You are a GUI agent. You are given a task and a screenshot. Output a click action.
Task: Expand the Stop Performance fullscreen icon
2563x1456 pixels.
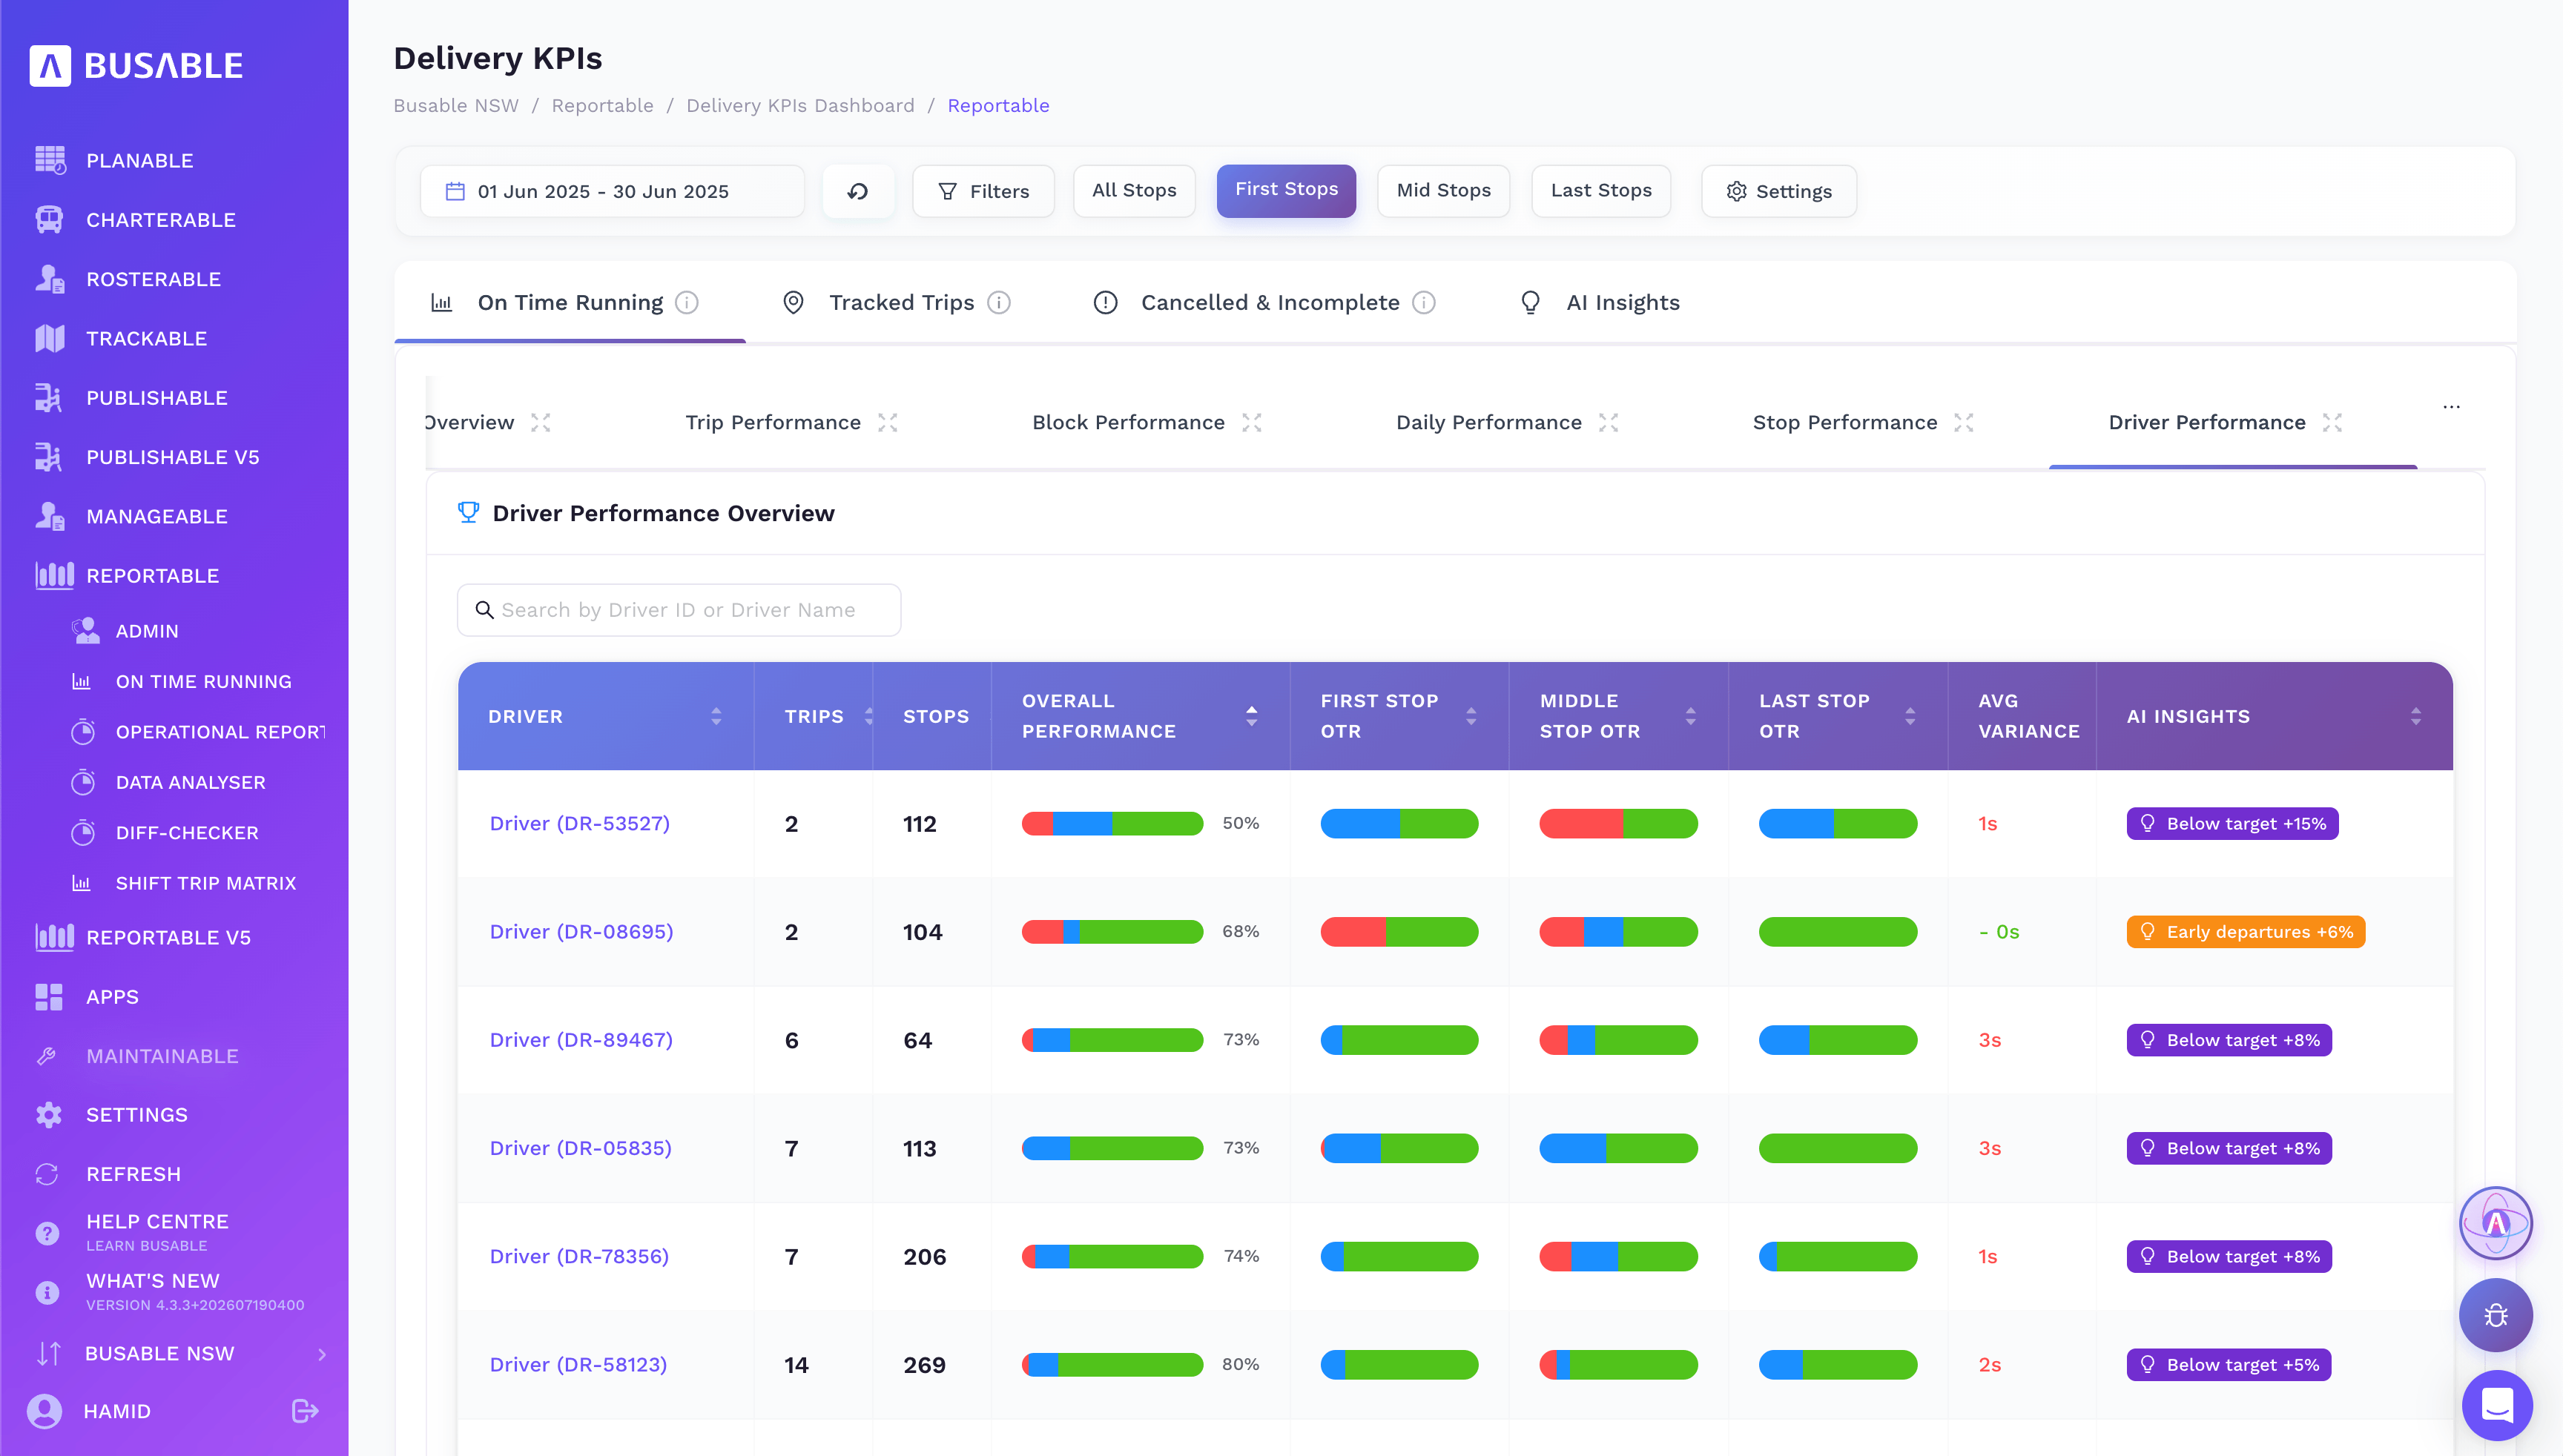(x=1964, y=422)
